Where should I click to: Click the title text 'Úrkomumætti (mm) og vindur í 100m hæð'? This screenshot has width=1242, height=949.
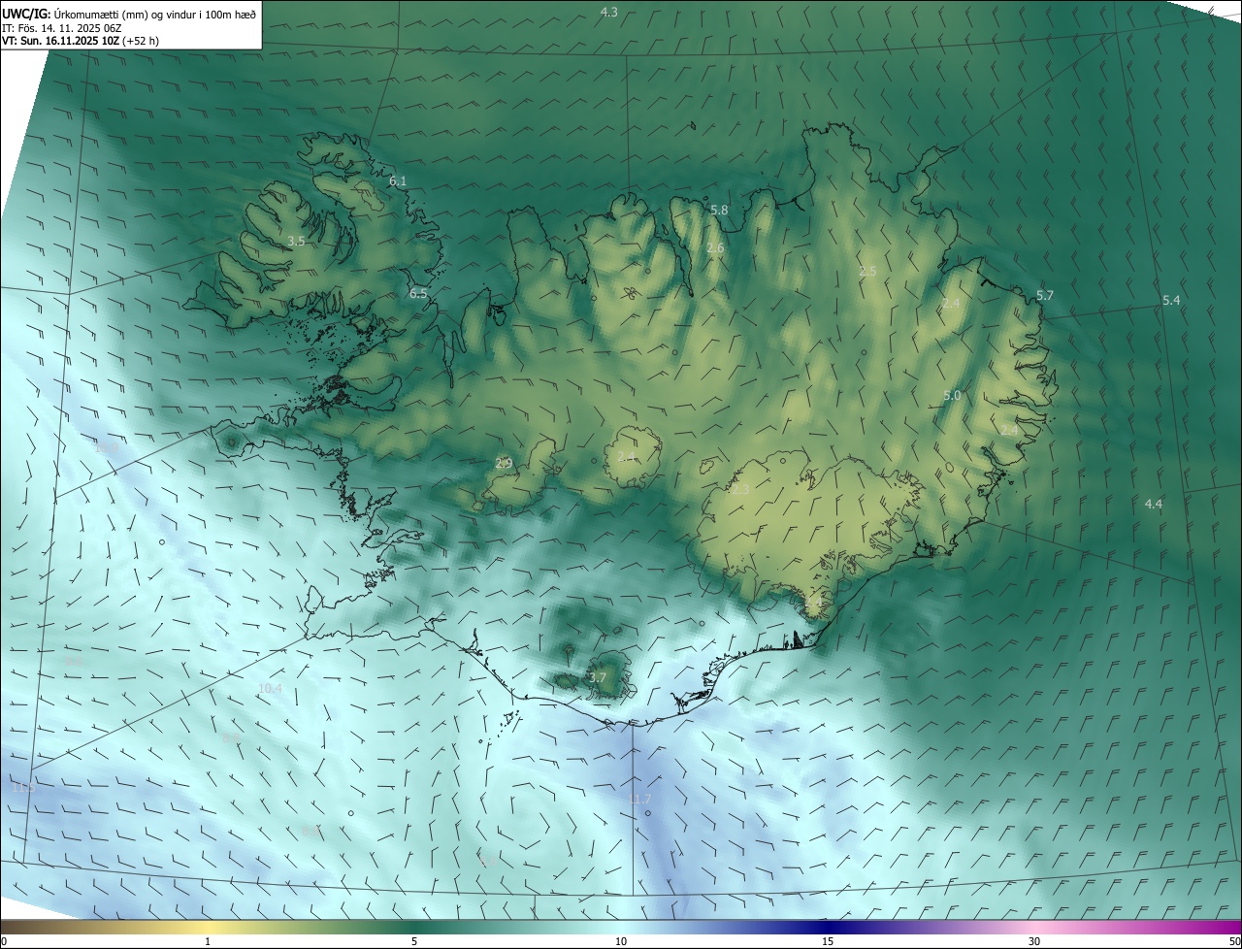pyautogui.click(x=155, y=14)
